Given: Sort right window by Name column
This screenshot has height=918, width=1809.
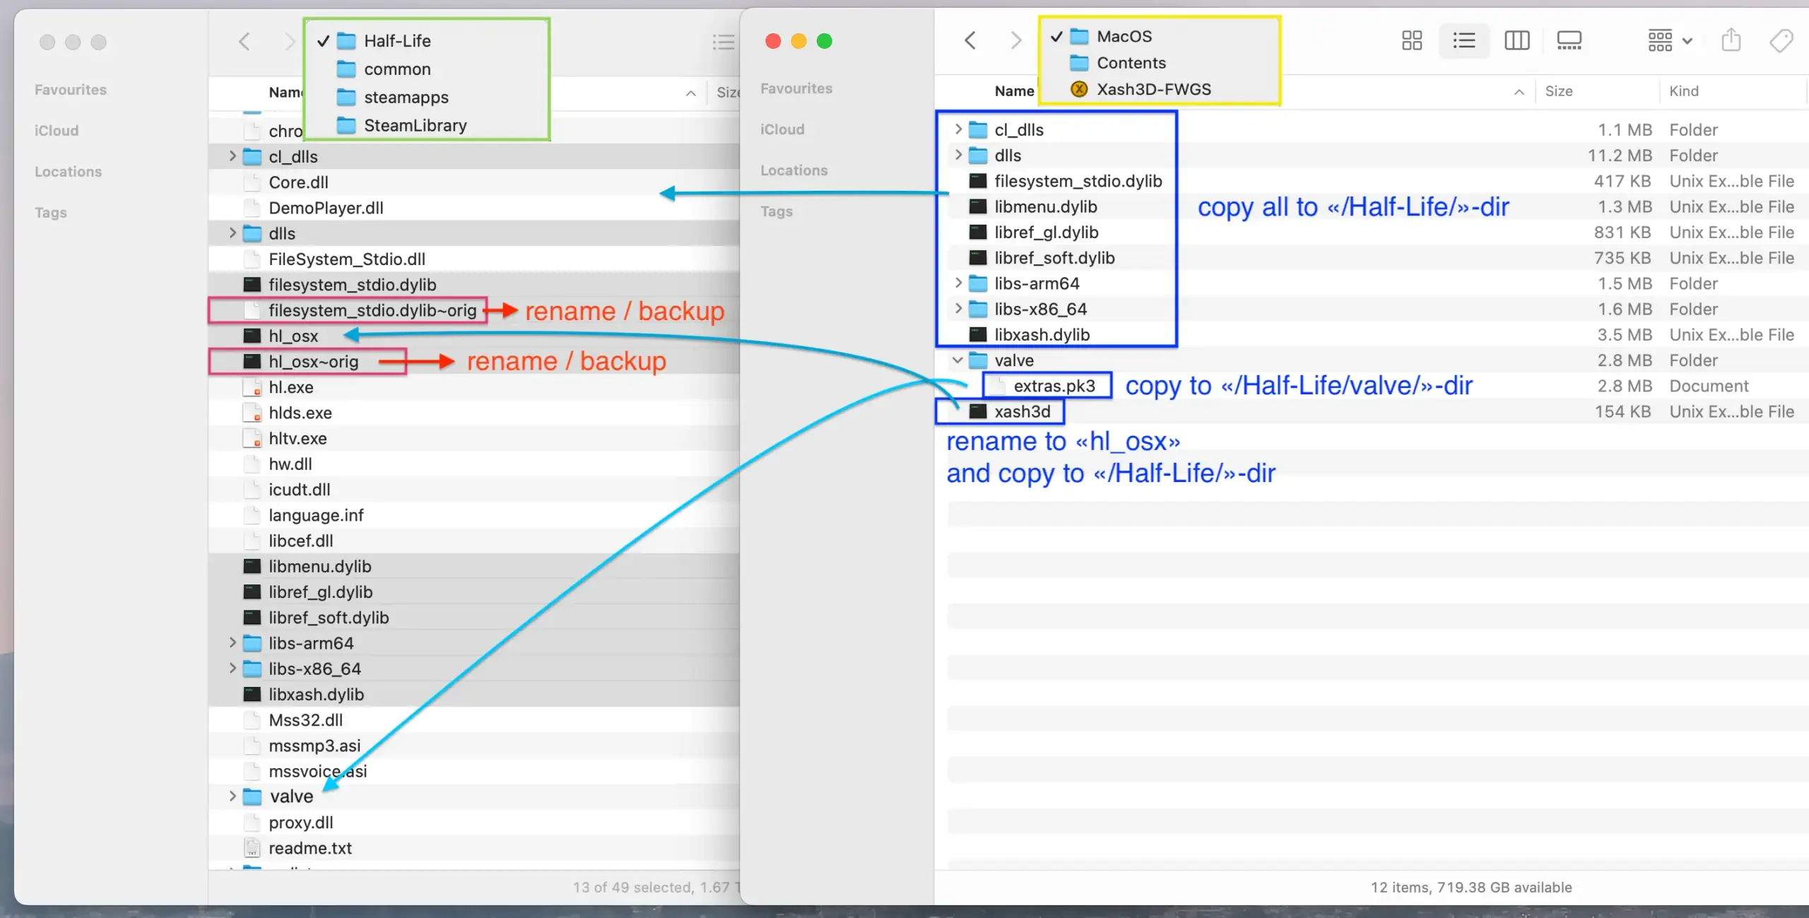Looking at the screenshot, I should coord(1014,91).
